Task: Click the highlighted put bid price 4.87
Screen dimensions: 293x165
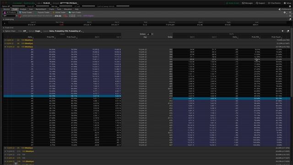Action: tap(191, 99)
